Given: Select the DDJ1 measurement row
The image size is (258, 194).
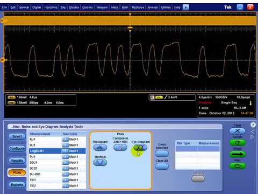Looking at the screenshot, I should 58,162.
